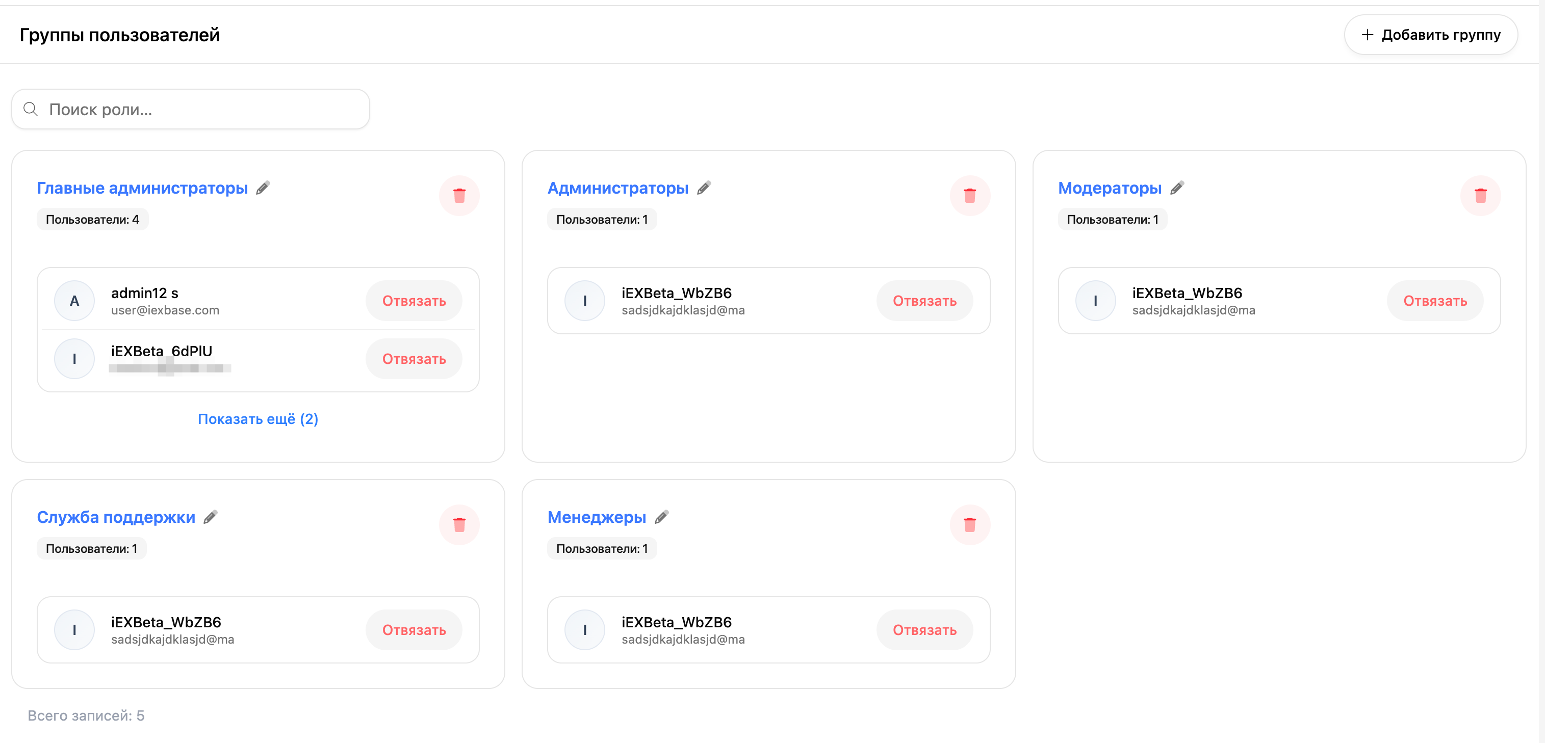Click the admin12 s avatar circle
The width and height of the screenshot is (1545, 743).
pos(74,301)
